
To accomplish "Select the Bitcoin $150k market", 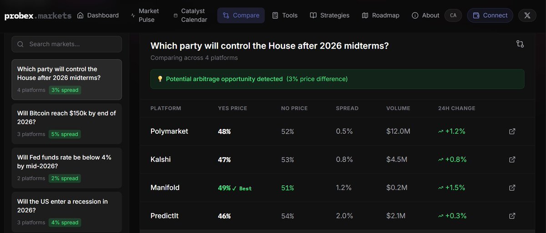I will (66, 124).
